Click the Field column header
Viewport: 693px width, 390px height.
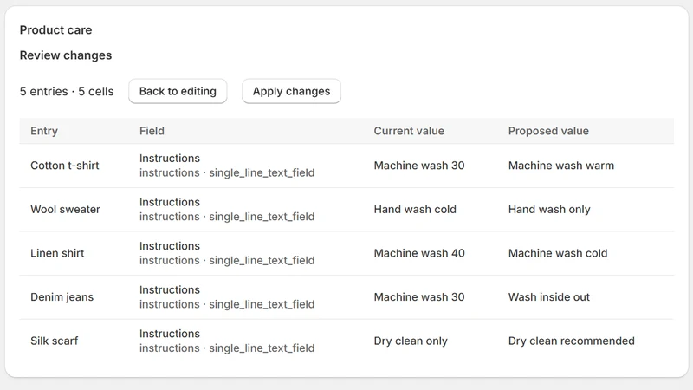pos(152,131)
